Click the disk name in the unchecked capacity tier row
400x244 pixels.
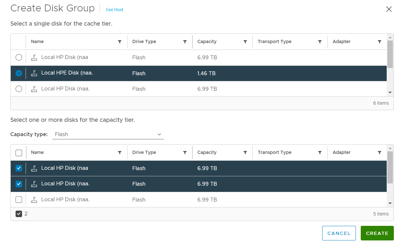coord(65,199)
